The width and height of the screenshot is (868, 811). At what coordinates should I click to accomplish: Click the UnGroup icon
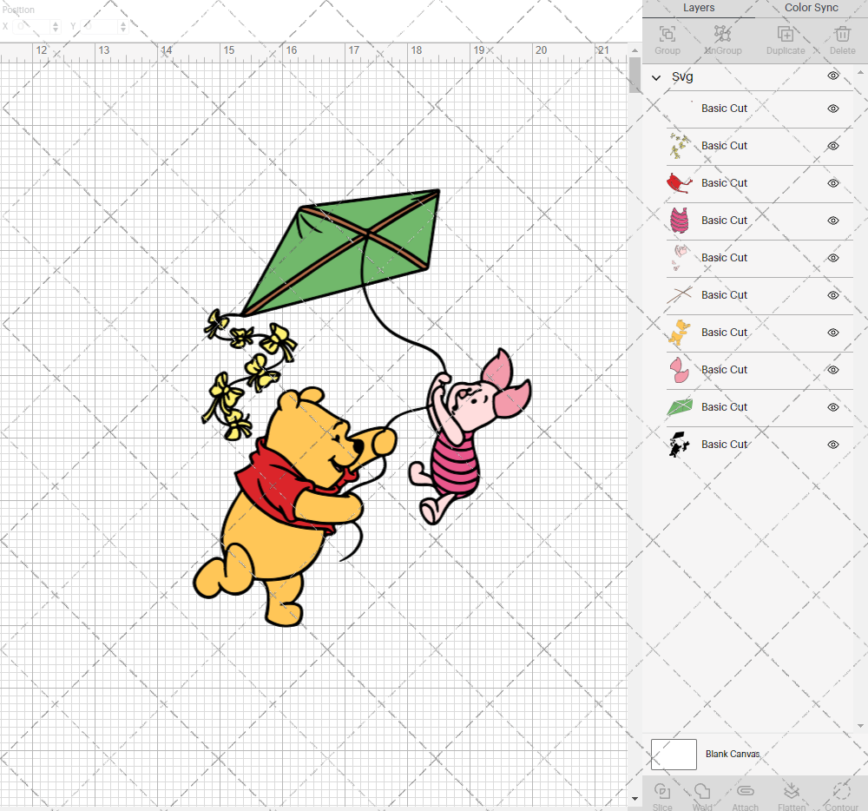(x=722, y=35)
